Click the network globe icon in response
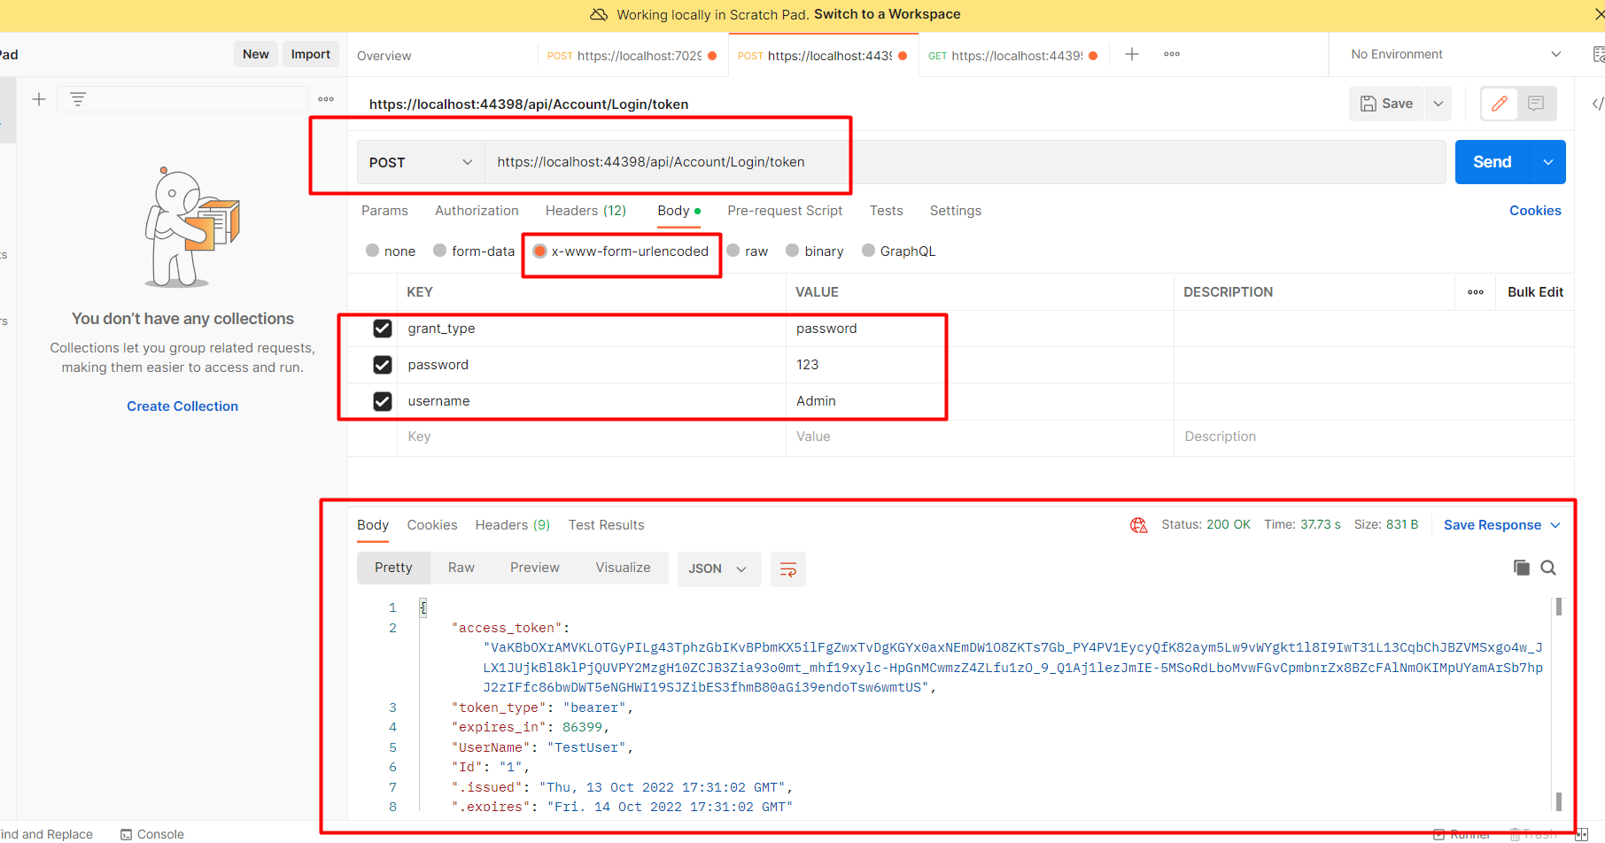This screenshot has width=1605, height=843. (x=1138, y=525)
